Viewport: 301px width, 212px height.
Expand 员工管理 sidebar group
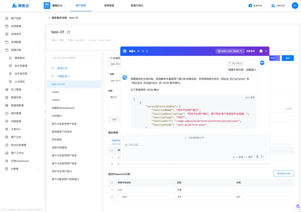(39, 90)
